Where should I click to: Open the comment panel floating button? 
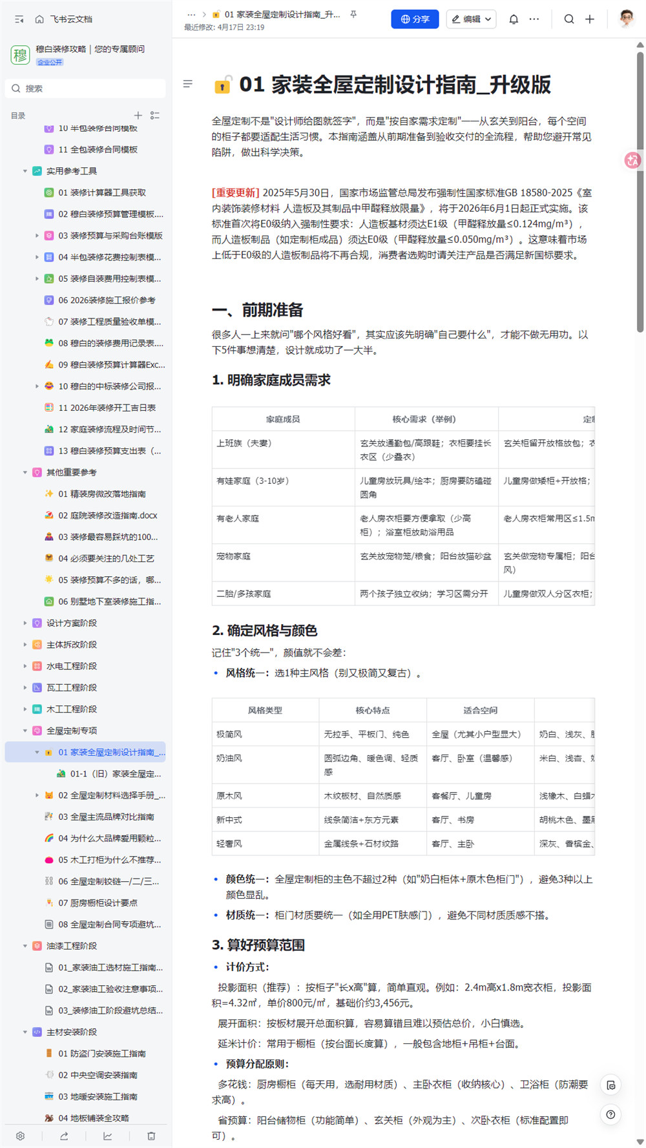coord(610,1085)
